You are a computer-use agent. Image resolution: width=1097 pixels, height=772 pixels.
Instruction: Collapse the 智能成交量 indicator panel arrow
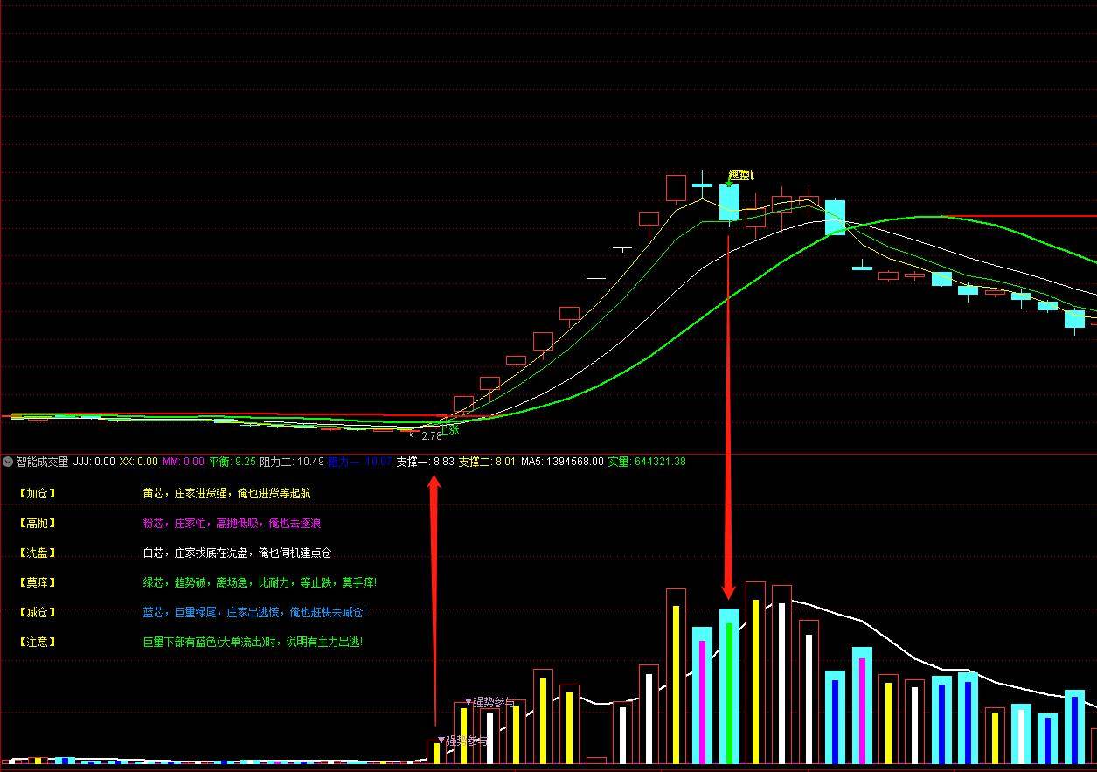click(8, 462)
